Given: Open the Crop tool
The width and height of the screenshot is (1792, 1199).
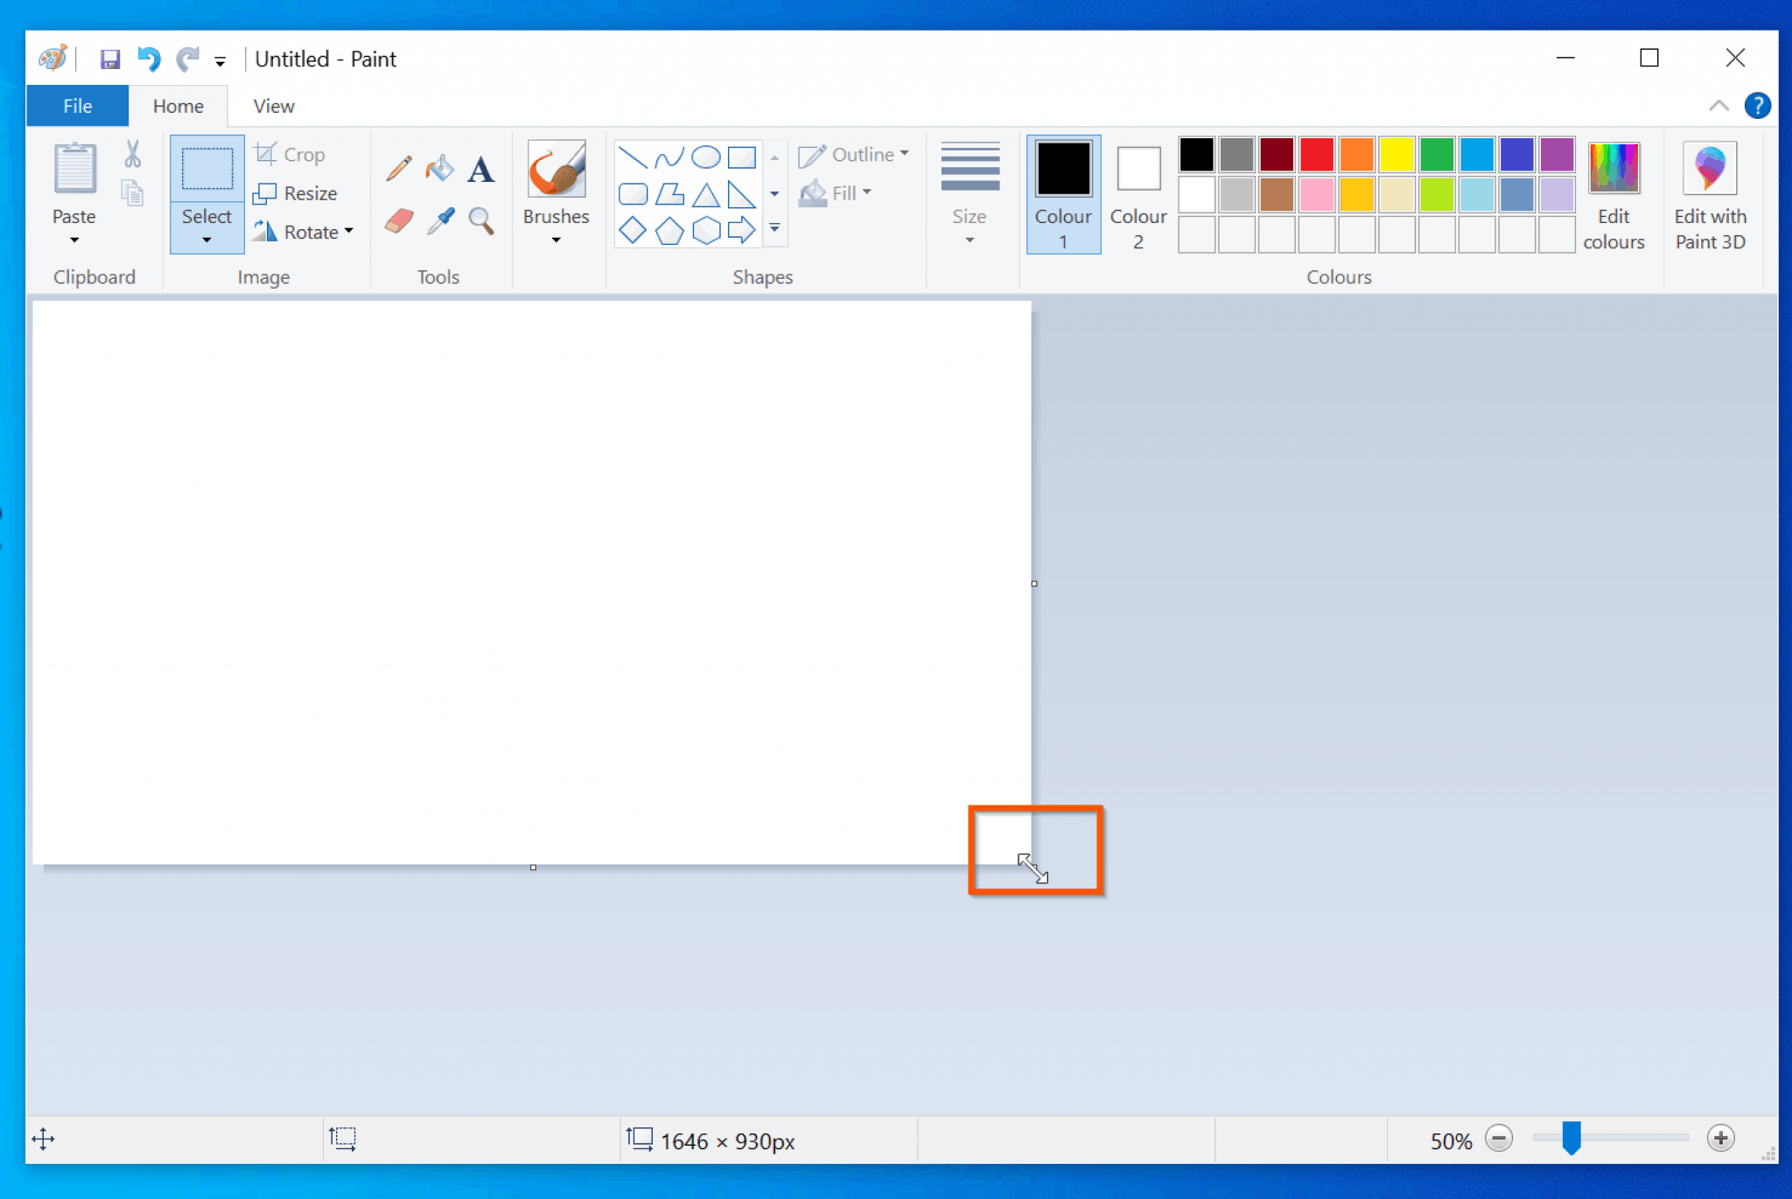Looking at the screenshot, I should pos(290,153).
